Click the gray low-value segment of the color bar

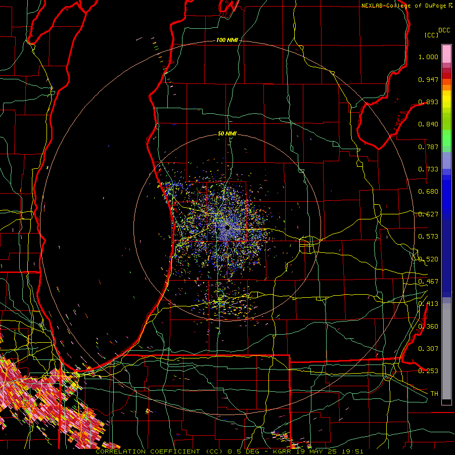click(x=446, y=351)
